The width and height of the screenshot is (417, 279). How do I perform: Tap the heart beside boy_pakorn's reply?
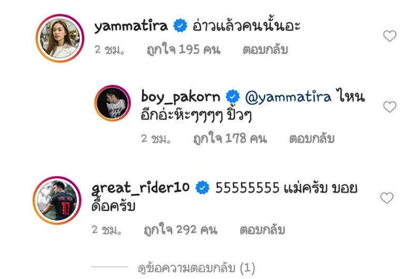click(x=390, y=107)
